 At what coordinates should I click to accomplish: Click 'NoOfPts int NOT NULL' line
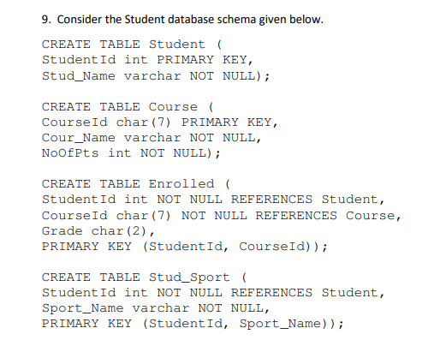pos(131,153)
